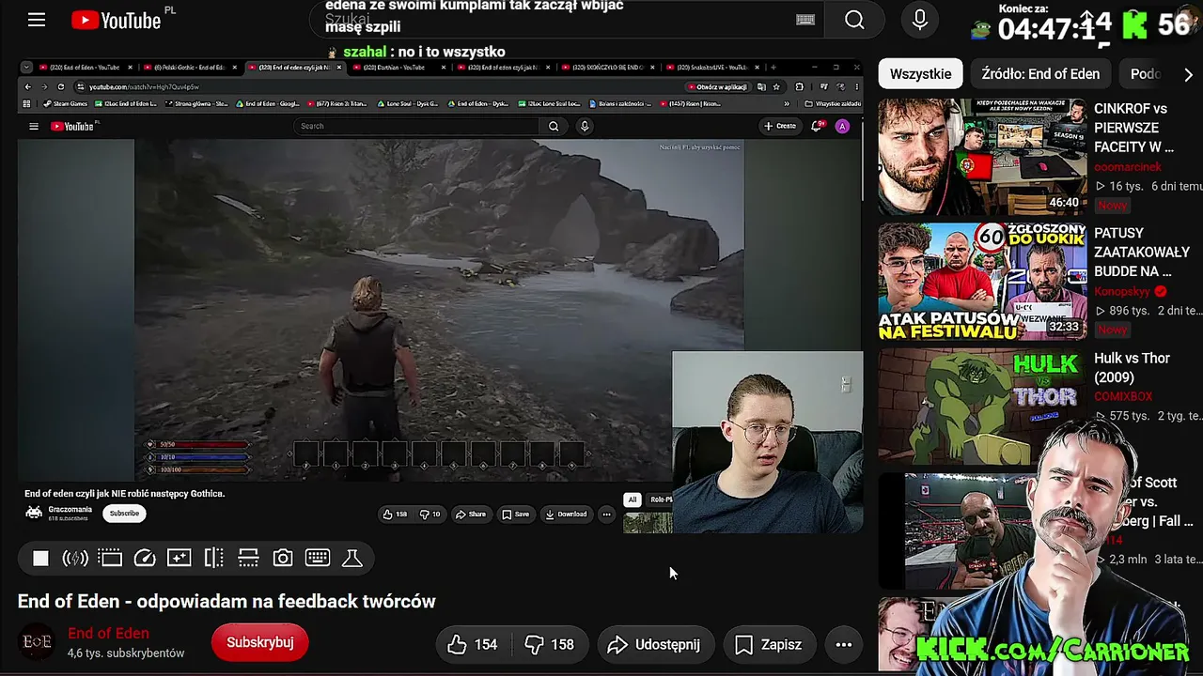Open the End of Eden channel name link

(108, 634)
